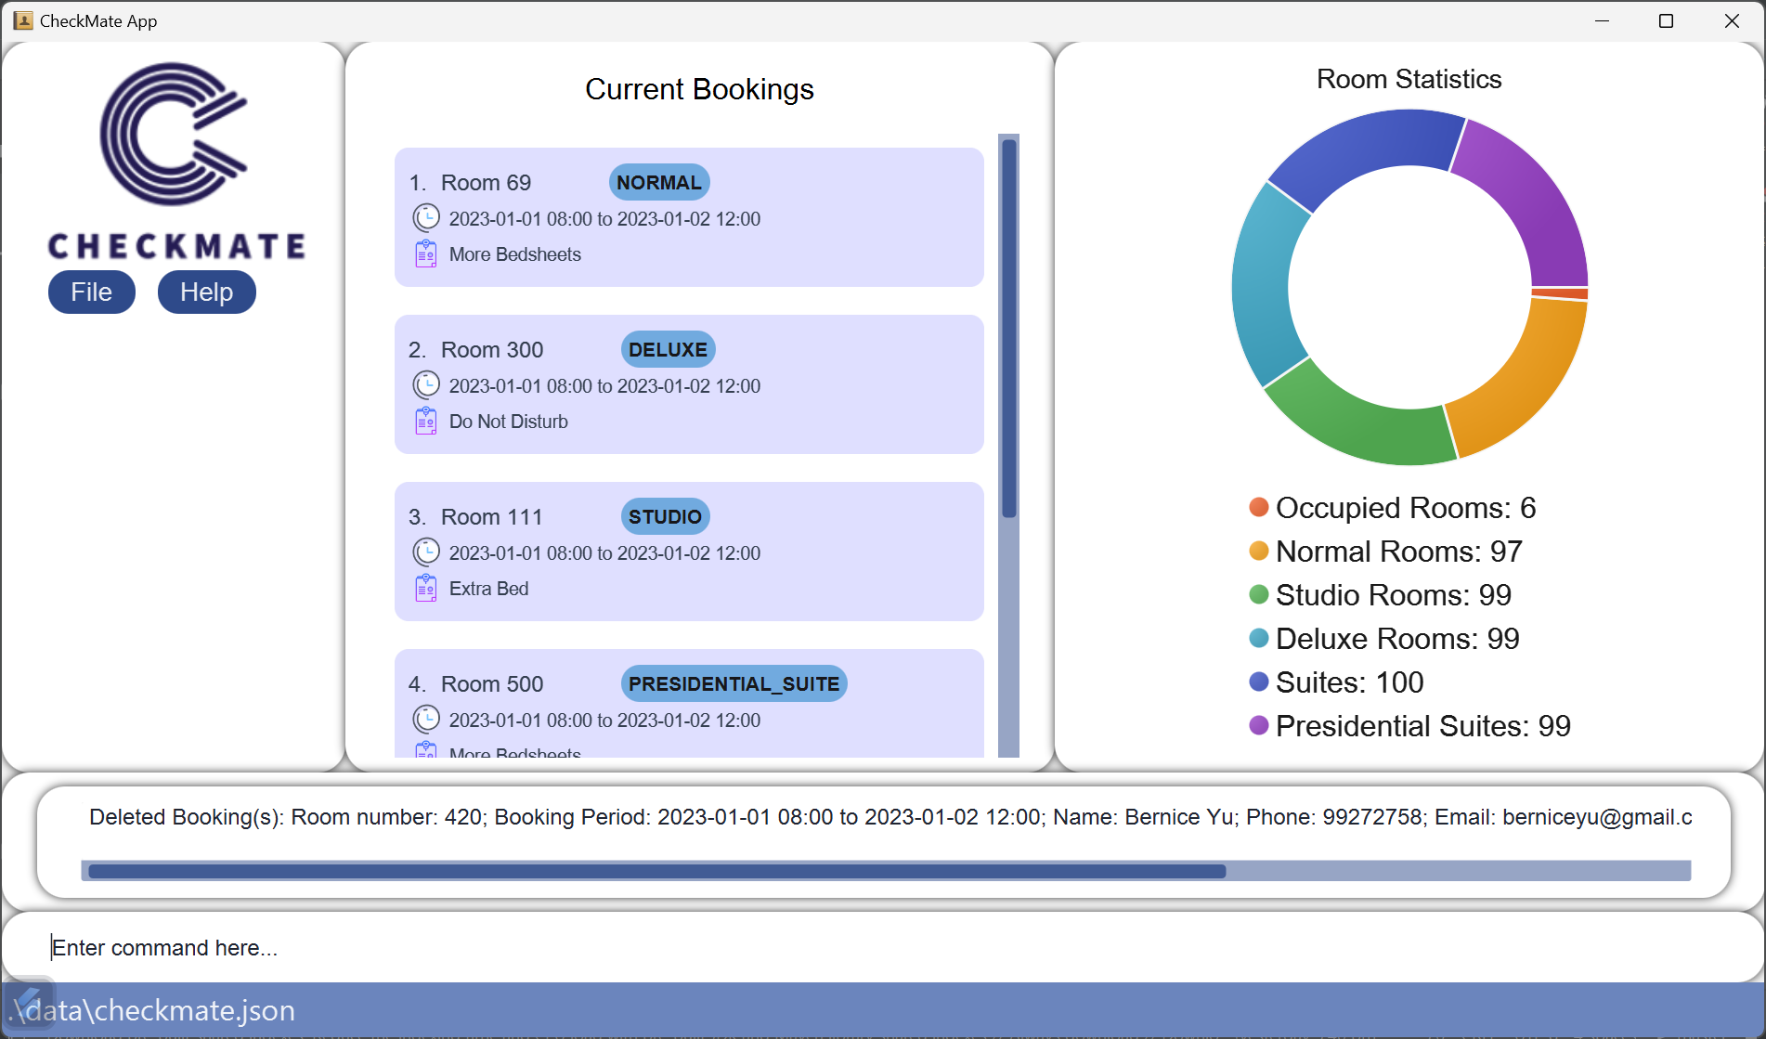
Task: Close the CheckMate App window
Action: tap(1732, 20)
